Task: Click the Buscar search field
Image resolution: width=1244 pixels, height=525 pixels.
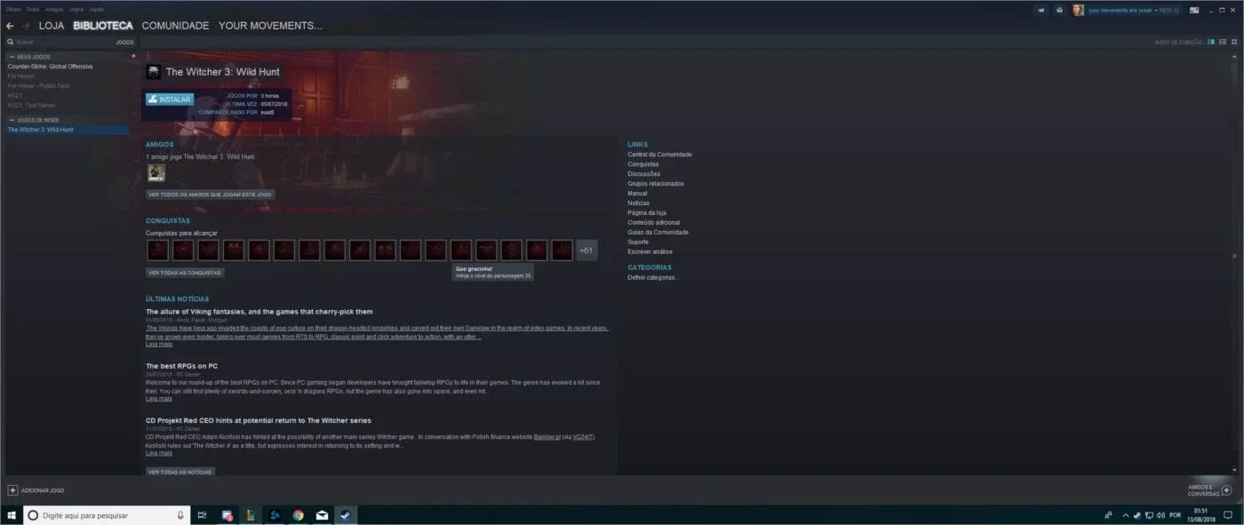Action: pyautogui.click(x=62, y=42)
